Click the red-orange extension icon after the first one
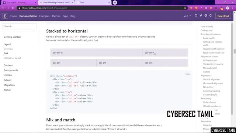The height and width of the screenshot is (133, 236). 196,8
